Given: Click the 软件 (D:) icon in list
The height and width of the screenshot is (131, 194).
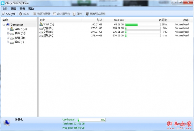Looking at the screenshot, I should point(41,29).
